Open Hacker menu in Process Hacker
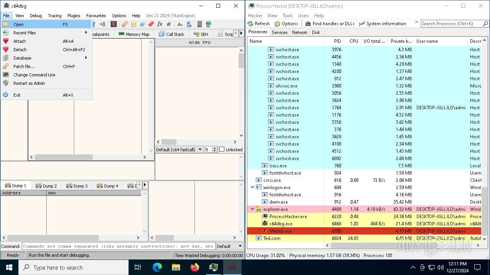This screenshot has height=275, width=490. tap(255, 16)
